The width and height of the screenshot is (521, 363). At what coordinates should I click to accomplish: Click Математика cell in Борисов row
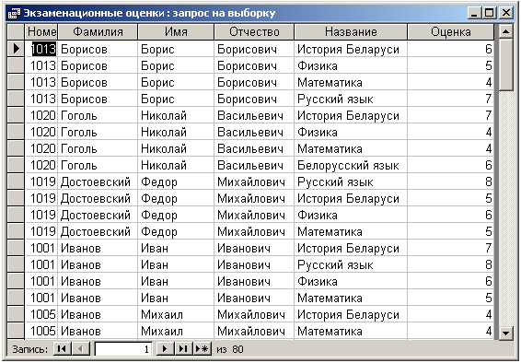(x=351, y=82)
